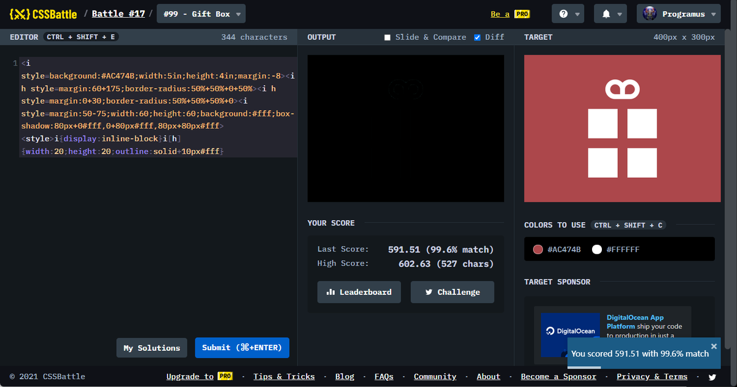Open the FAQs link
Image resolution: width=737 pixels, height=387 pixels.
(384, 377)
